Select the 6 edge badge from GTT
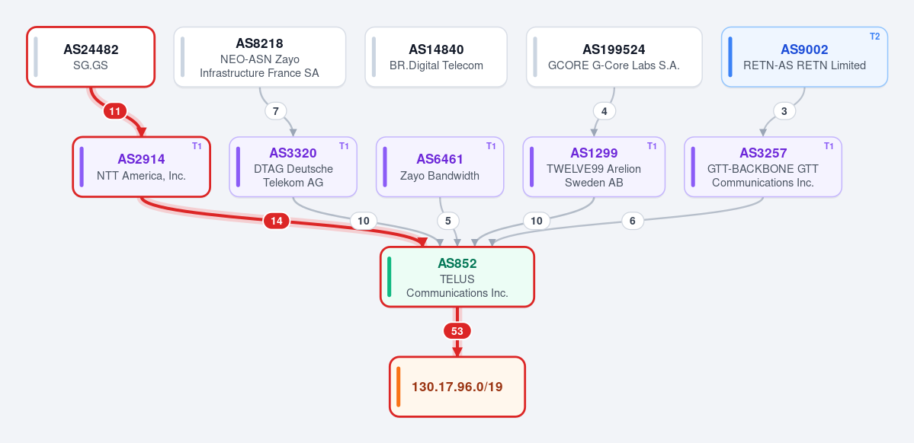Screen dimensions: 914x443 point(633,221)
